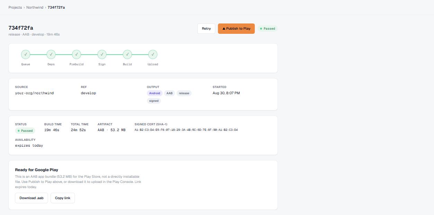The image size is (434, 215).
Task: Click the AAB output tag
Action: (170, 93)
